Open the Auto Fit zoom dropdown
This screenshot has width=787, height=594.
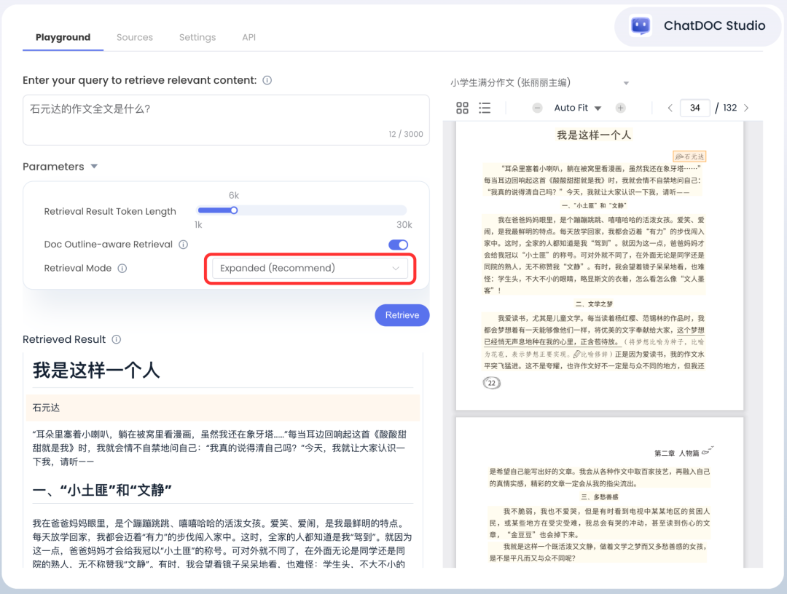pos(576,108)
